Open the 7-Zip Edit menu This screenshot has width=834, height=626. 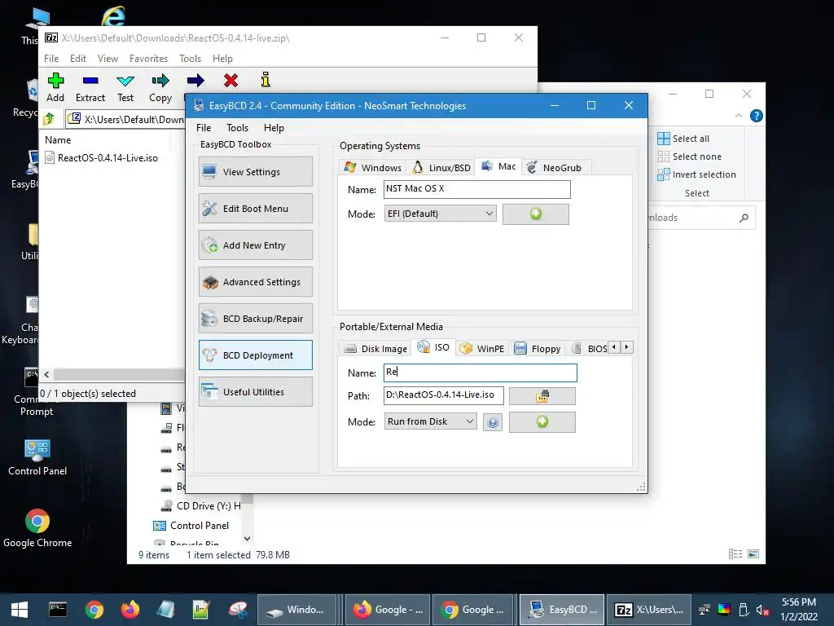tap(77, 59)
